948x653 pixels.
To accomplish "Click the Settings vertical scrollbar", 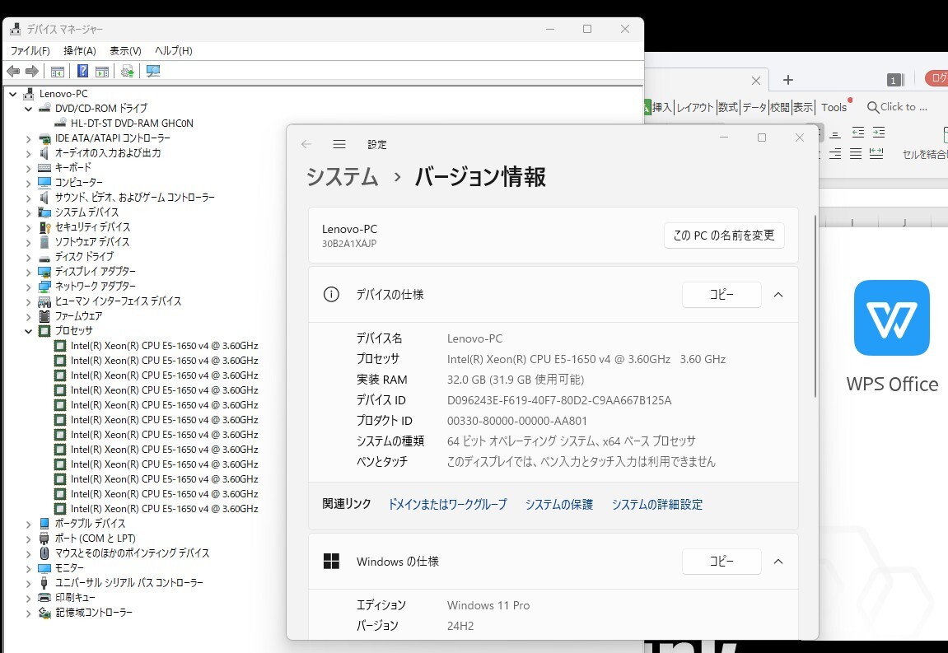I will tap(815, 306).
